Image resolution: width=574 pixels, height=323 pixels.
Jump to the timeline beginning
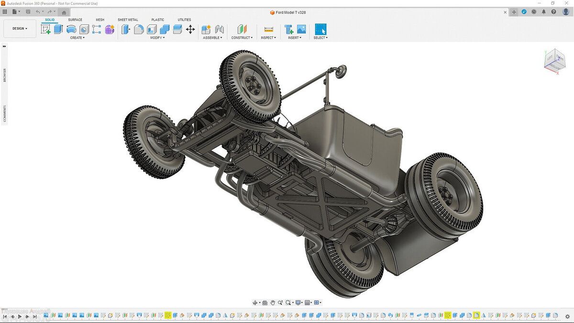click(x=5, y=316)
